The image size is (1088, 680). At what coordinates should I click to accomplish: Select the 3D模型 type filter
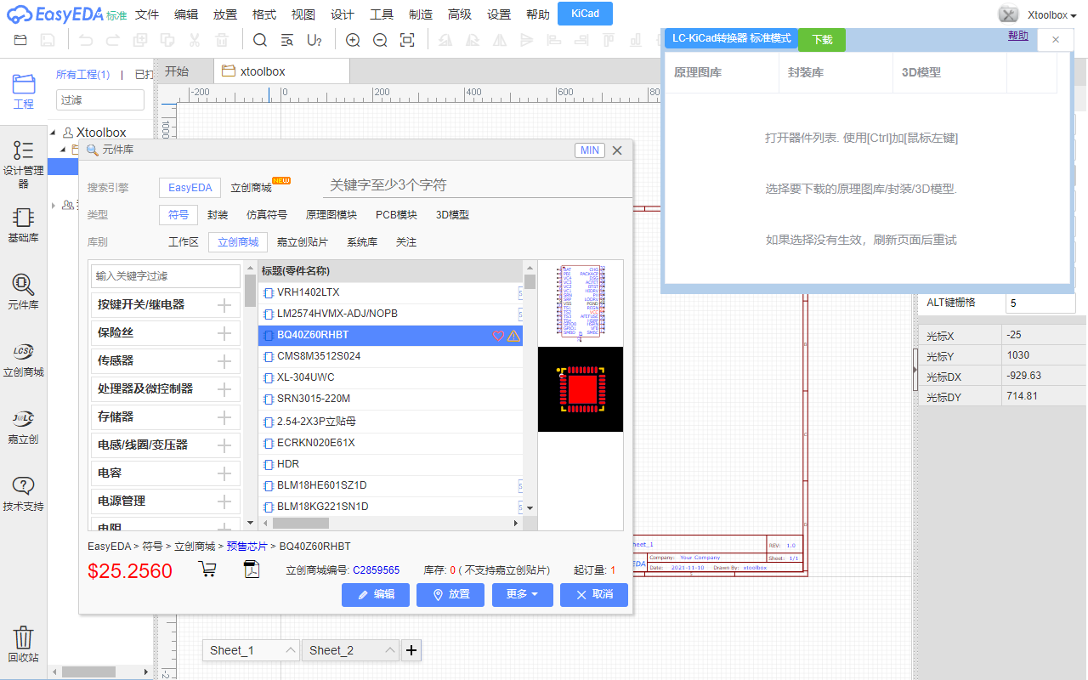(x=452, y=215)
